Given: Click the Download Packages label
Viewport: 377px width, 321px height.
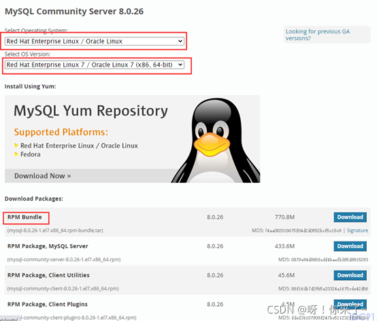Looking at the screenshot, I should [34, 199].
